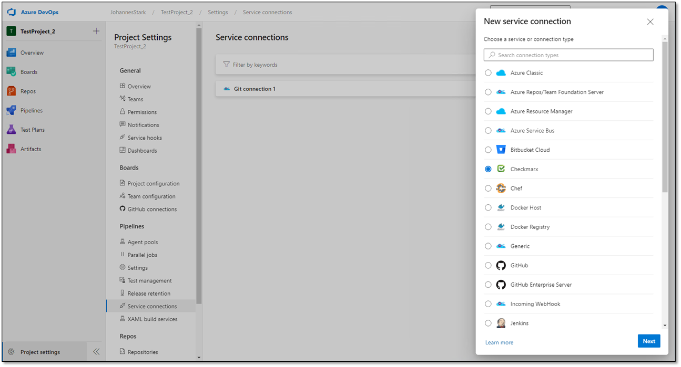Click the GitHub Enterprise Server octocat icon
Viewport: 681px width, 367px height.
pos(501,285)
